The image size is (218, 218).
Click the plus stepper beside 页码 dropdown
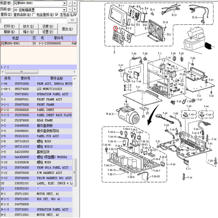(74, 9)
